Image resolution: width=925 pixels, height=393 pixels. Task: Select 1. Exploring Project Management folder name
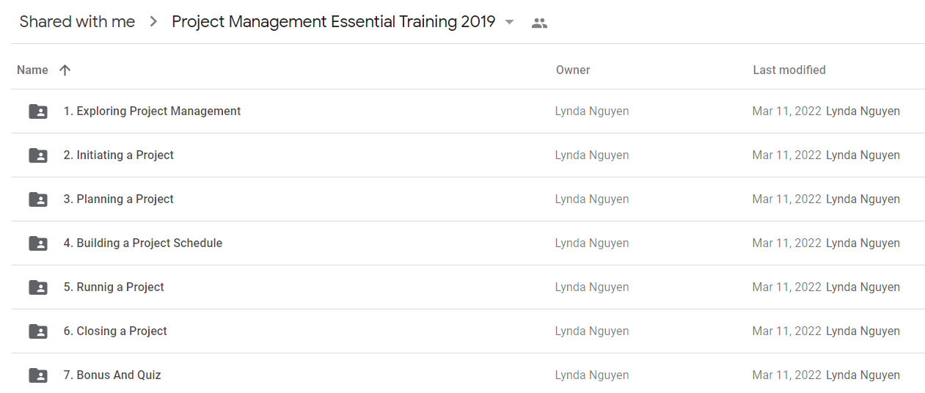pos(152,111)
